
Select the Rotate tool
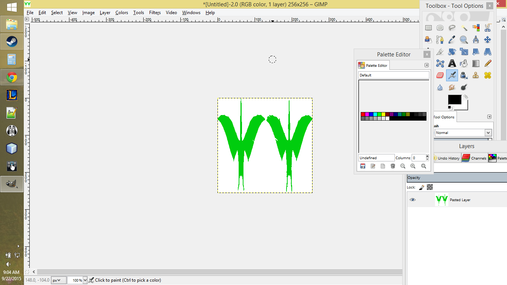[452, 52]
